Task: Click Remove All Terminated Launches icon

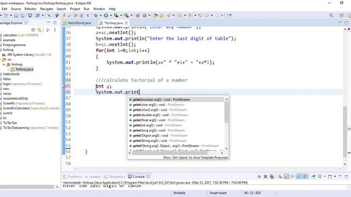Action: coord(271,176)
